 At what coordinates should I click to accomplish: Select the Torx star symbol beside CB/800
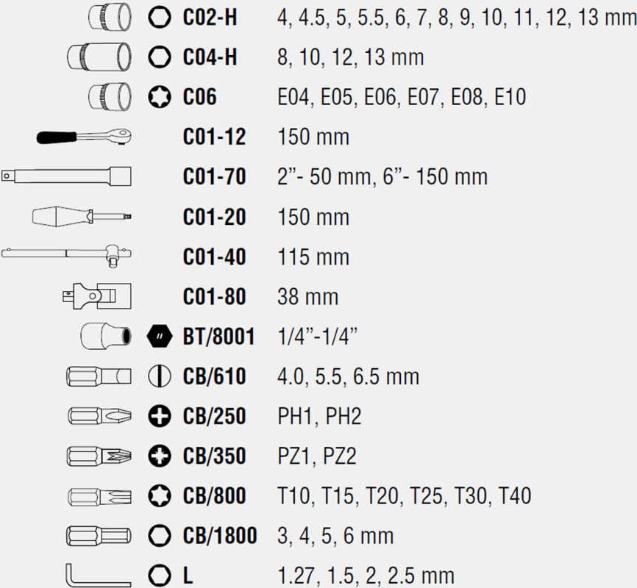pos(156,496)
